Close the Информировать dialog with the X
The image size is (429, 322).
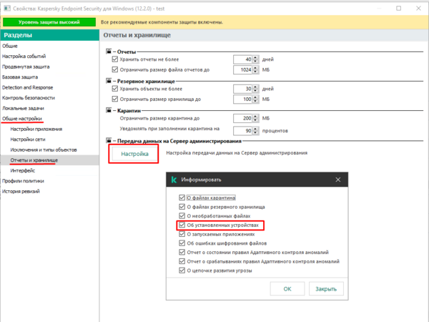click(338, 180)
